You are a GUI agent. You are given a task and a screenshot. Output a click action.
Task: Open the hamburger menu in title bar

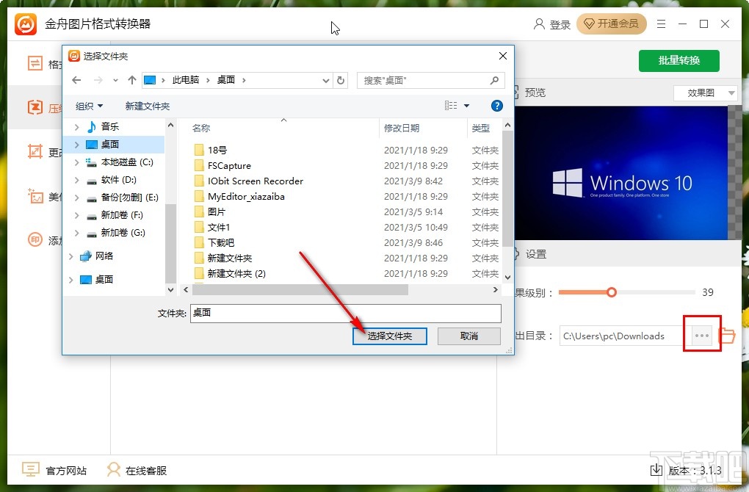click(x=660, y=23)
